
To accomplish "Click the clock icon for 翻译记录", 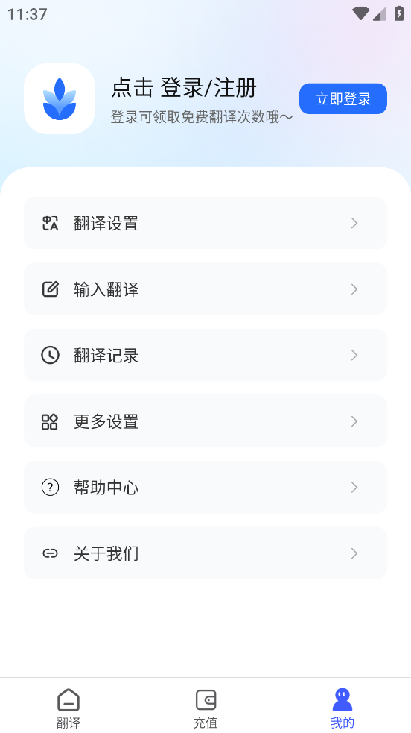I will [50, 355].
